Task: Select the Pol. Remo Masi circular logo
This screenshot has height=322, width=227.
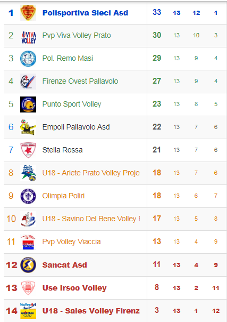Action: [x=28, y=59]
